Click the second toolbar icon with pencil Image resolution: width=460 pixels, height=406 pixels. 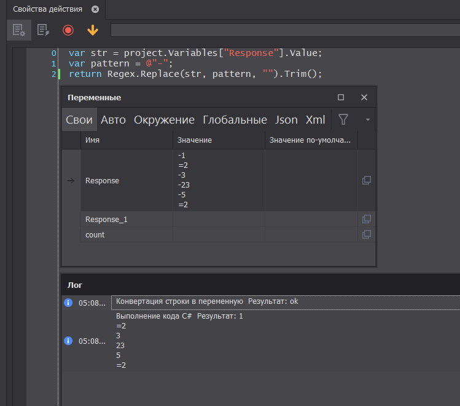43,30
